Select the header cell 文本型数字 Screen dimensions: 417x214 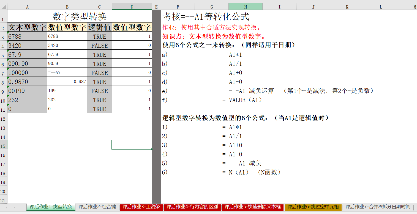click(x=27, y=27)
